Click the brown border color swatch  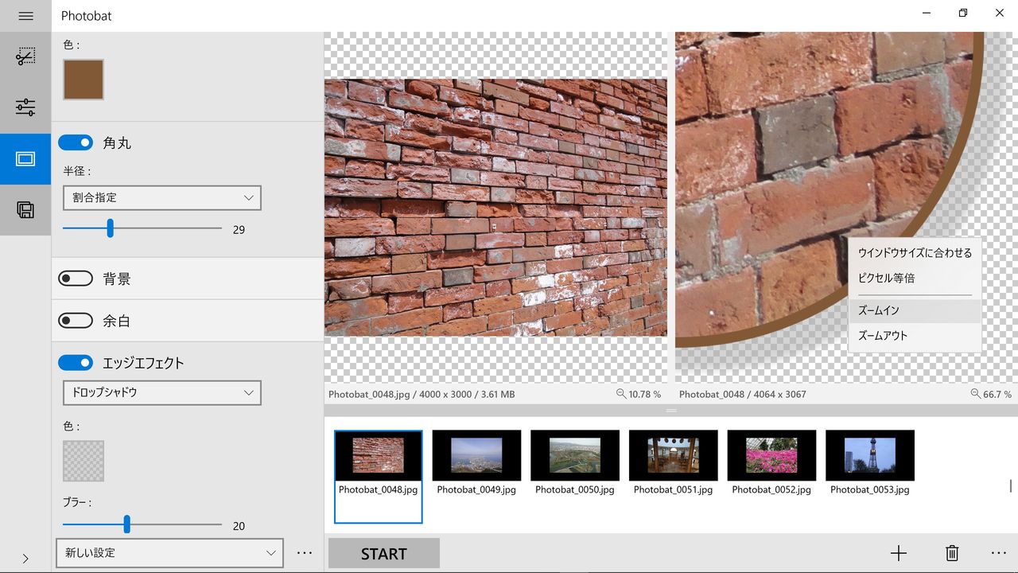pos(84,80)
